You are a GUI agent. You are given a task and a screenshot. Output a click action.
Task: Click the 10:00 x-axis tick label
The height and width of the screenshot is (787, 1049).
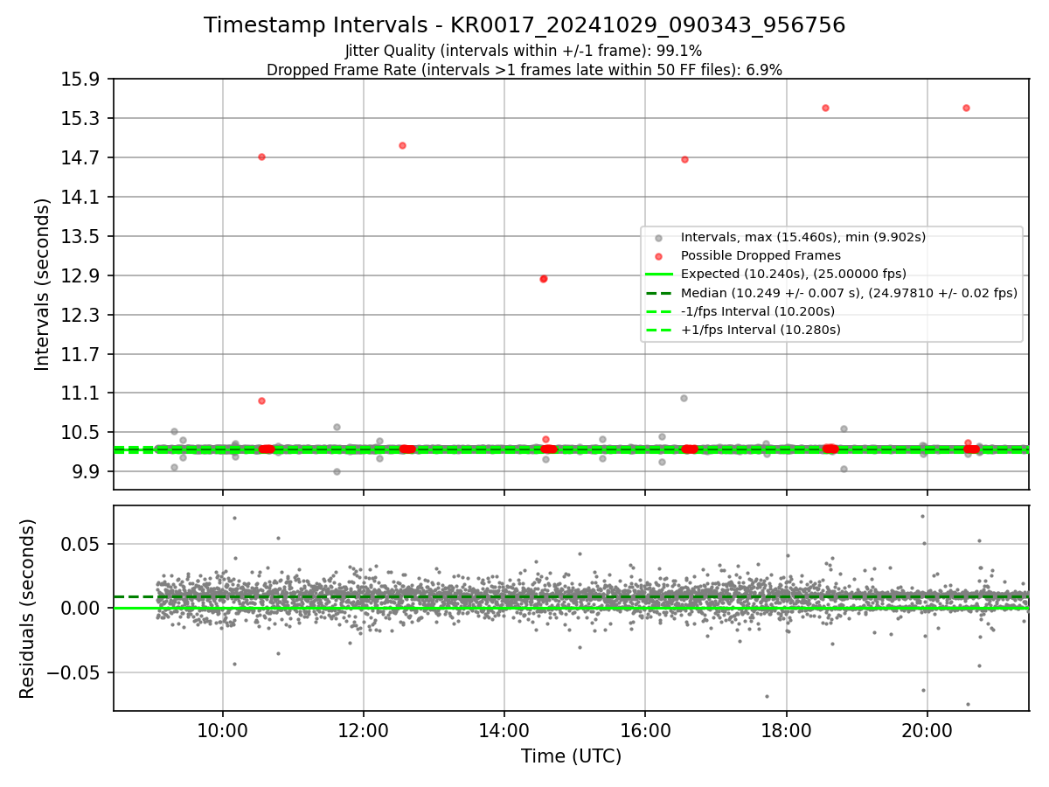tap(222, 730)
